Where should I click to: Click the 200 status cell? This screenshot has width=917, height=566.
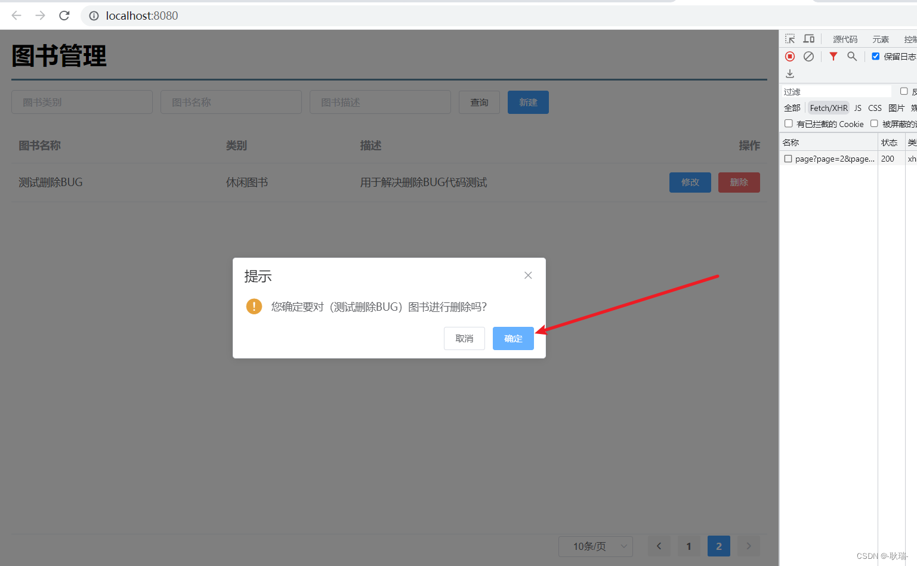click(888, 159)
